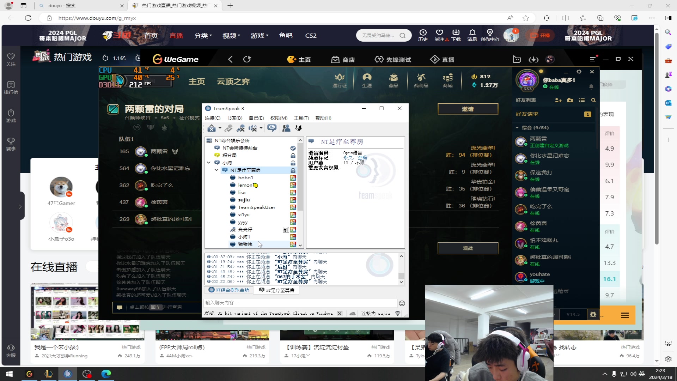
Task: Open the 连接(C) menu in TeamSpeak
Action: 213,118
